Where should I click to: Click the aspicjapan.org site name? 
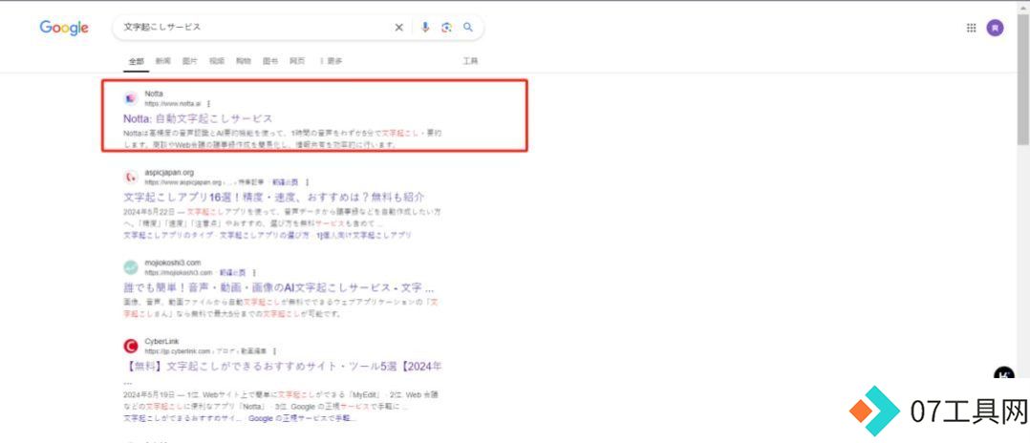click(x=169, y=173)
